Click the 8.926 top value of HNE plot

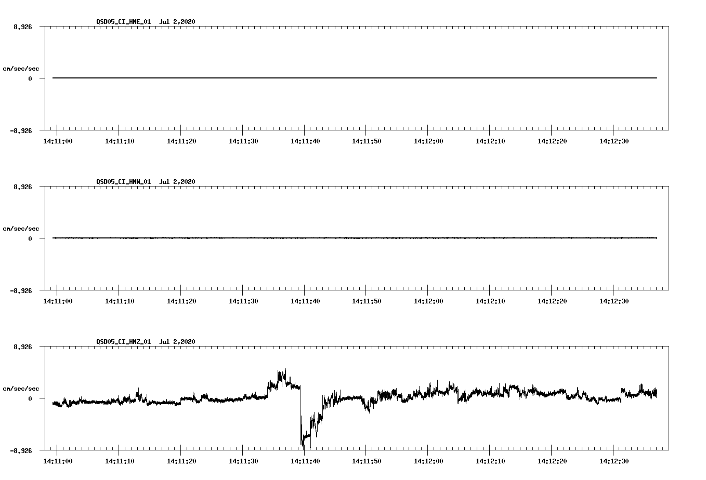(23, 27)
